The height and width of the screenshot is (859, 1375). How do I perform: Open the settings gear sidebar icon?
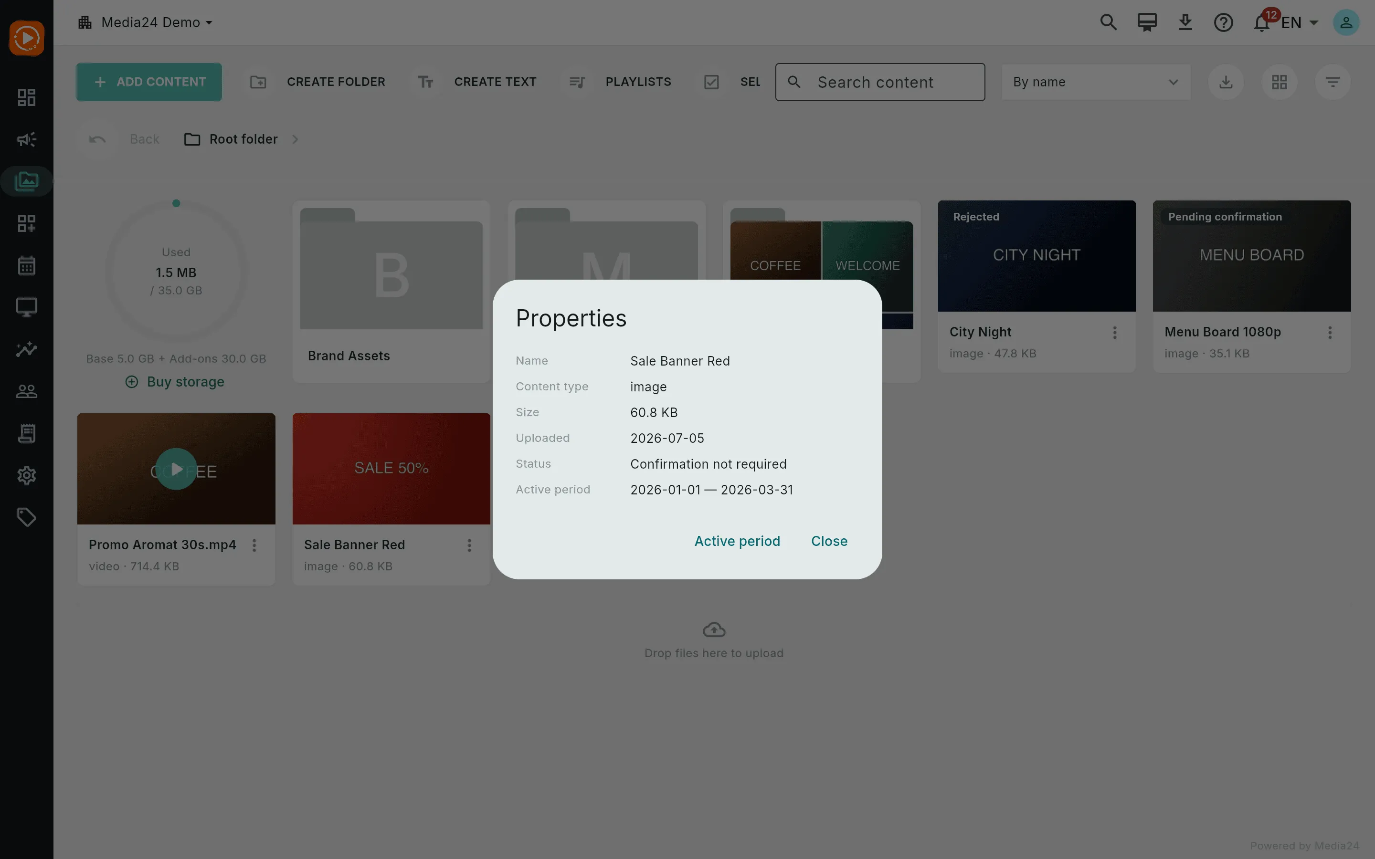click(x=27, y=475)
